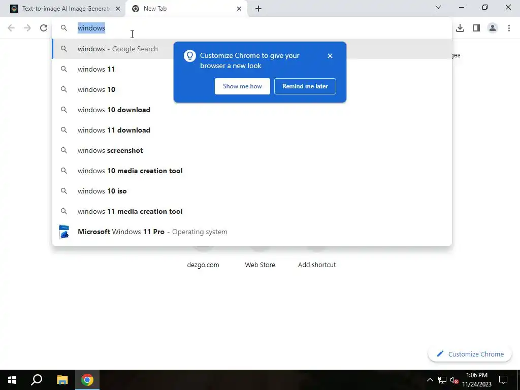
Task: Reload the current page
Action: (x=44, y=28)
